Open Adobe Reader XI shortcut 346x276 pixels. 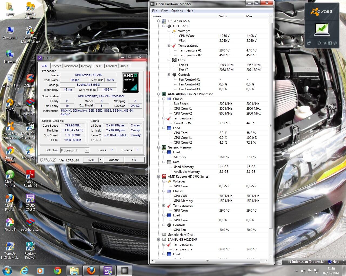point(30,179)
